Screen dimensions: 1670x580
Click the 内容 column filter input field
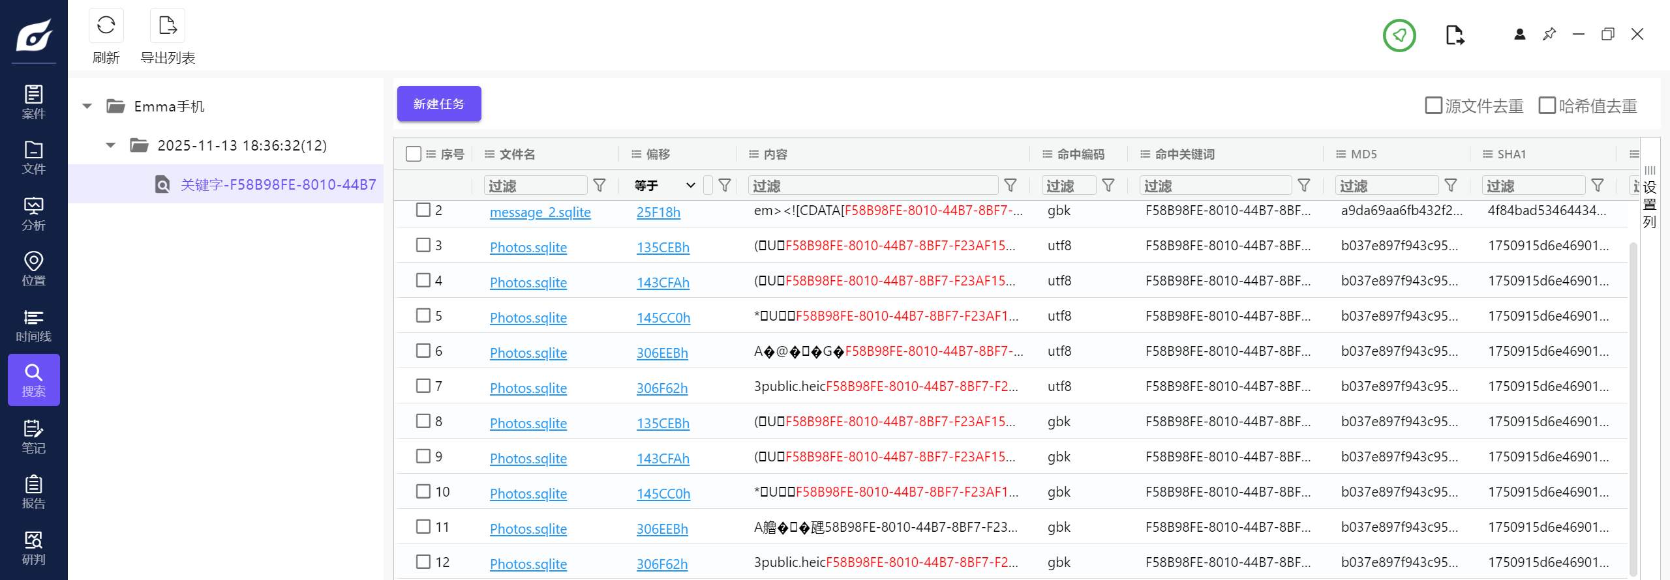click(872, 186)
